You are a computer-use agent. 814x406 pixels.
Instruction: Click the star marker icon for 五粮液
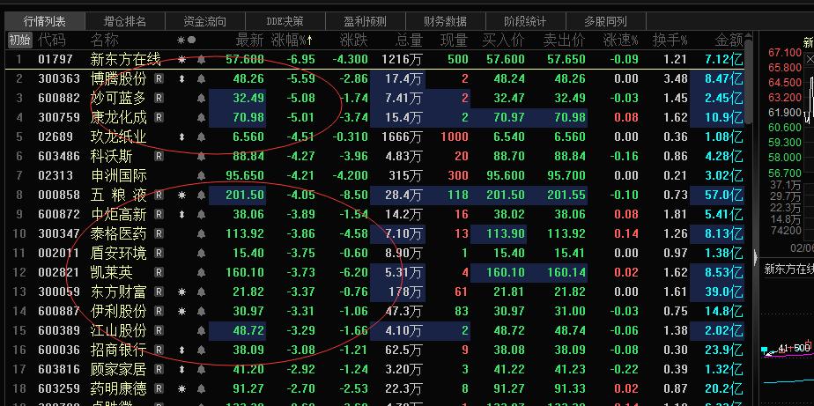coord(181,196)
